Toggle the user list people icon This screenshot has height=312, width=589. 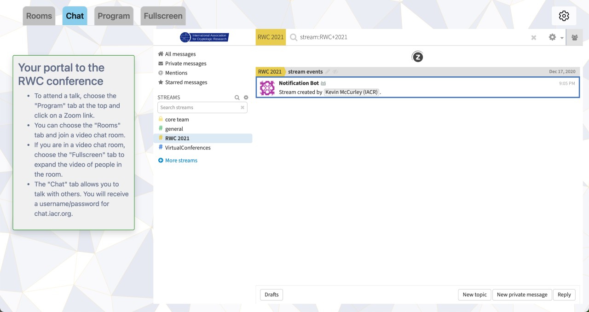click(574, 37)
